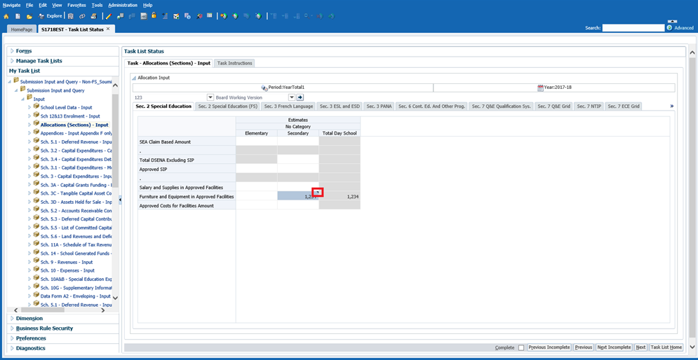Click the Next Incomplete button

coord(613,347)
